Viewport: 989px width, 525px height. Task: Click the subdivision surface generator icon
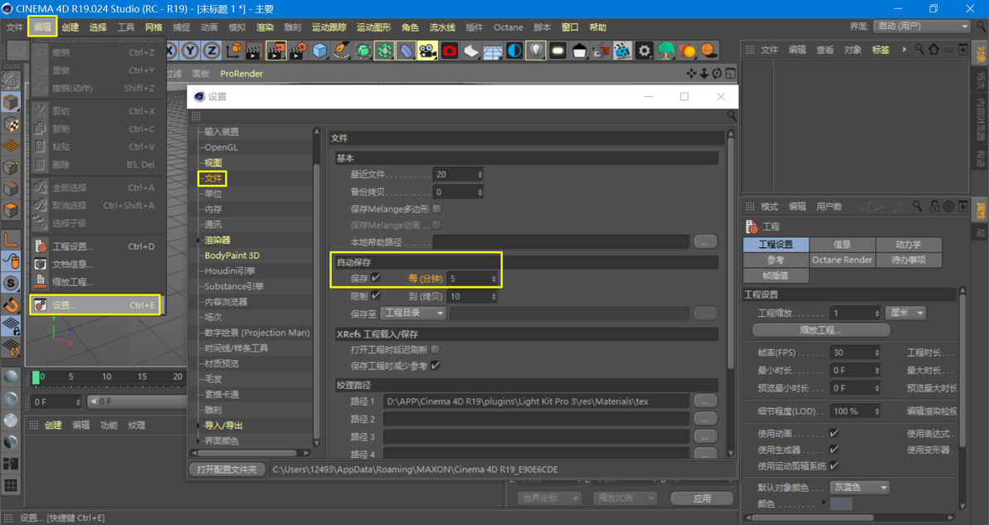click(x=363, y=51)
